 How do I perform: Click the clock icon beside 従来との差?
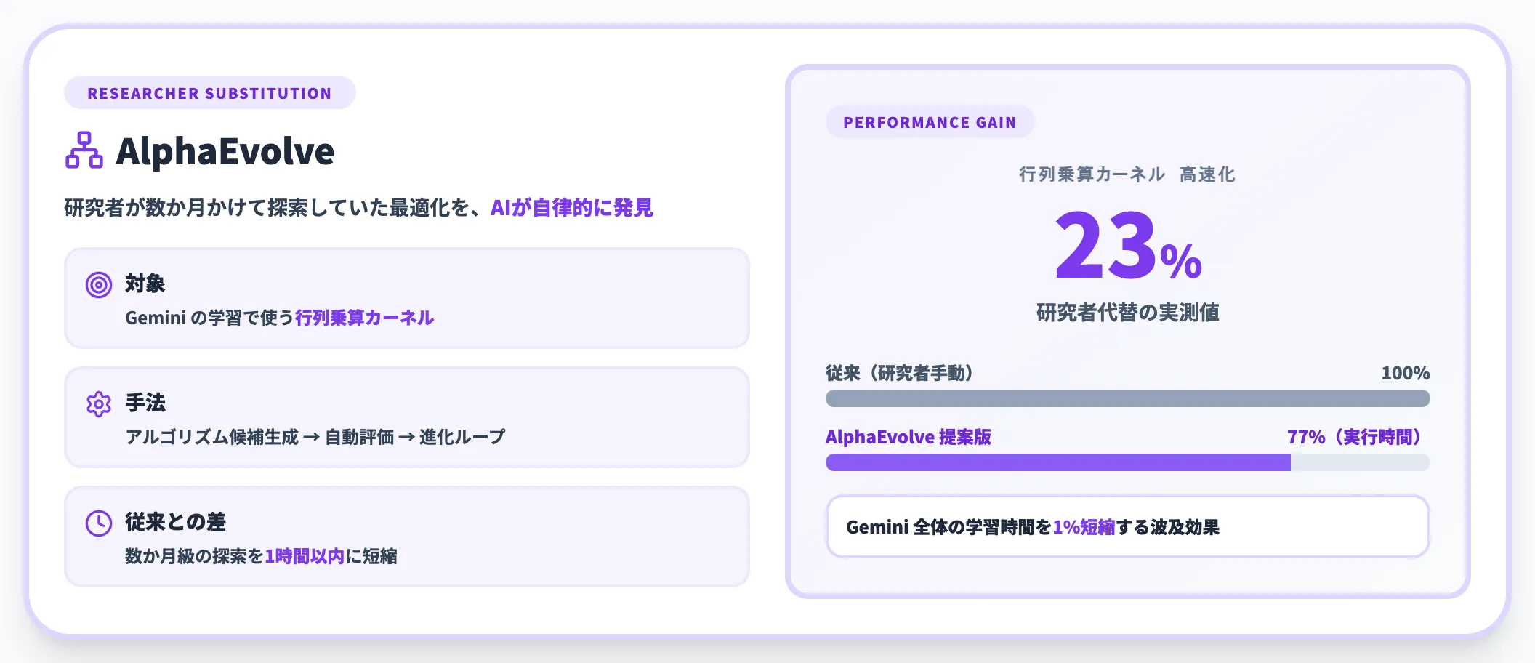[x=99, y=523]
